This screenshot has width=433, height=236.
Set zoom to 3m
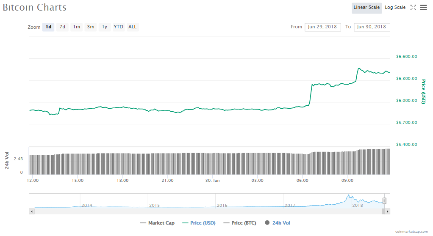(91, 27)
